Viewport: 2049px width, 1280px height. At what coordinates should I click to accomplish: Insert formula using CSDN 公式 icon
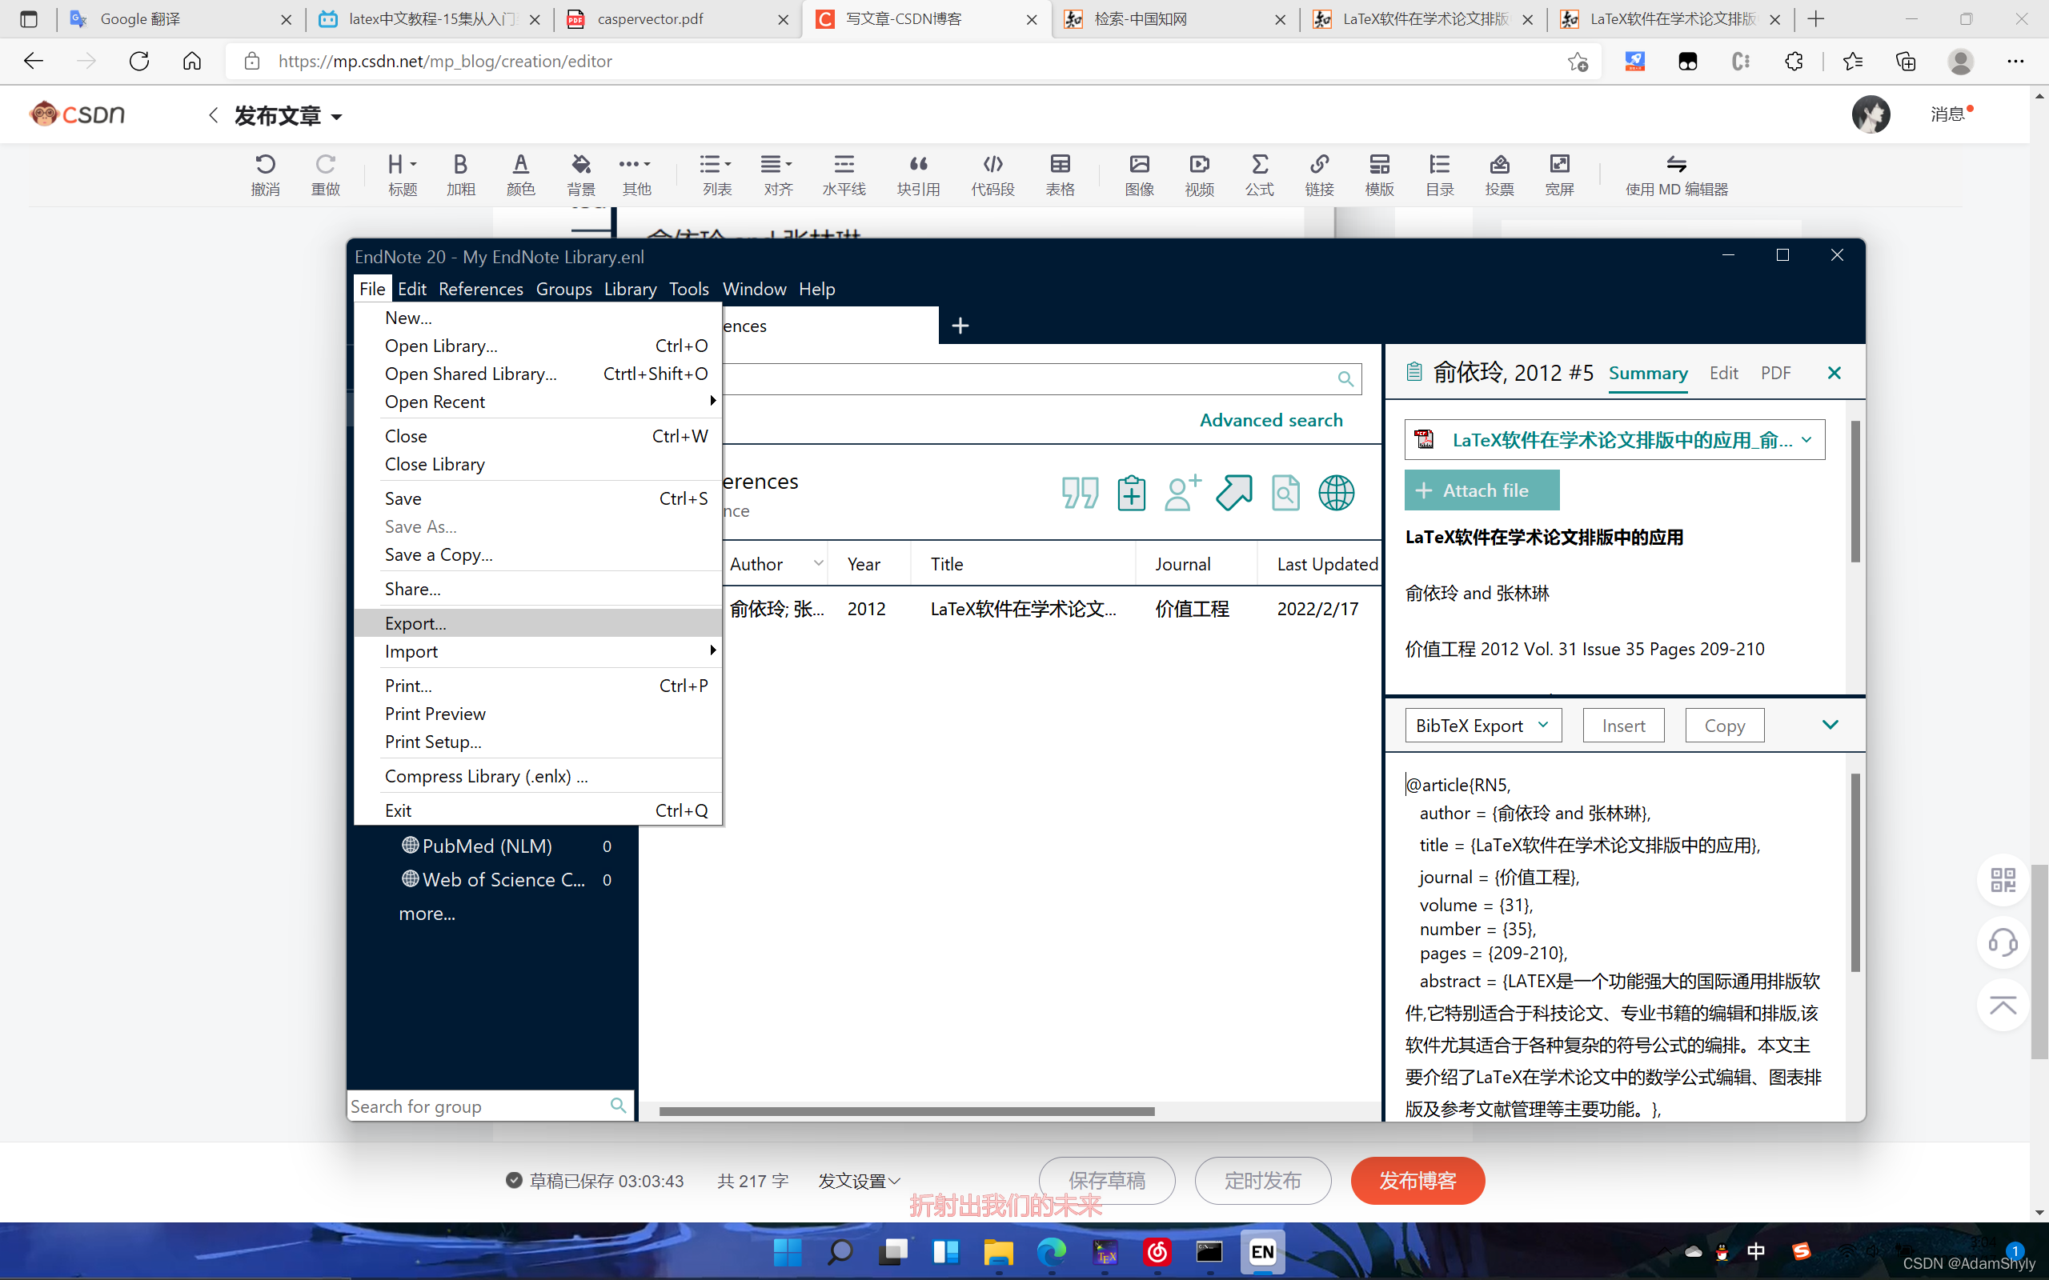pos(1259,174)
